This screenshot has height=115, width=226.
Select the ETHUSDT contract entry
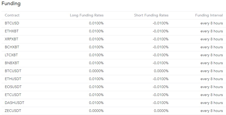pos(13,79)
